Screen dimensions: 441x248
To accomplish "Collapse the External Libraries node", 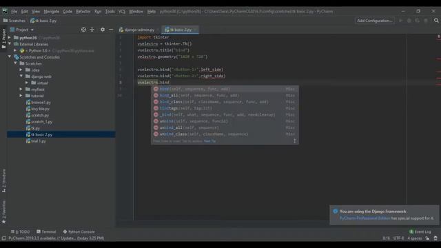I will click(10, 44).
